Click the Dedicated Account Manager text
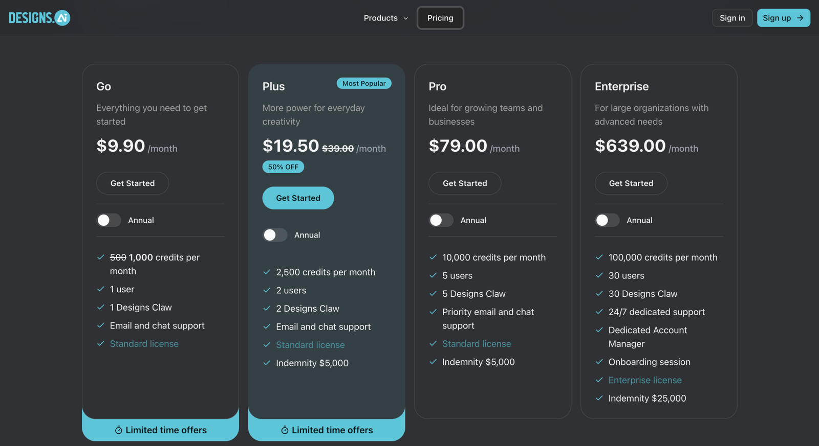 point(648,337)
